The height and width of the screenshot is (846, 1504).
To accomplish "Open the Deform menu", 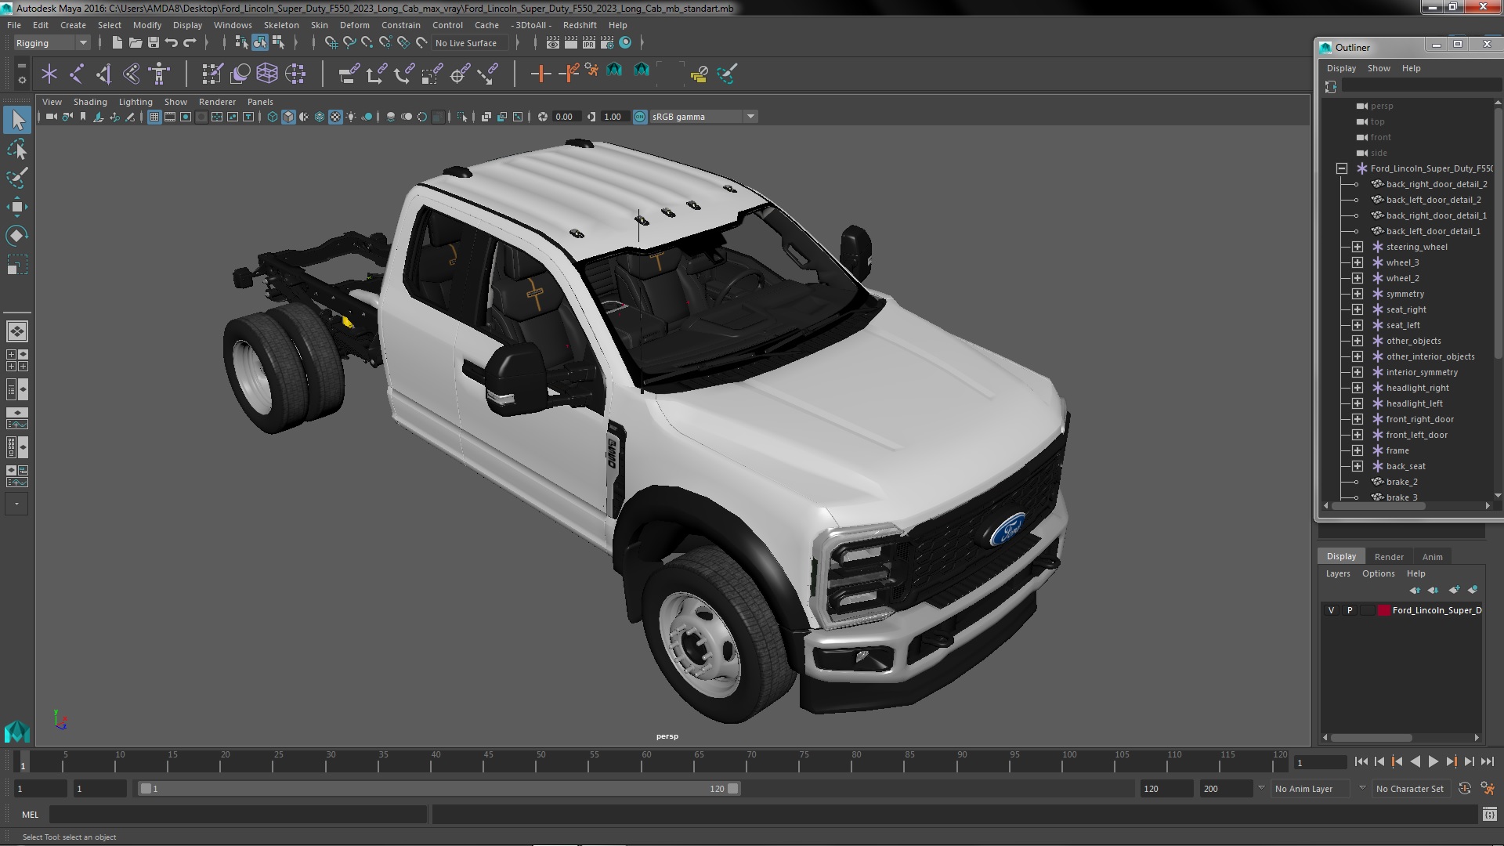I will (x=354, y=25).
